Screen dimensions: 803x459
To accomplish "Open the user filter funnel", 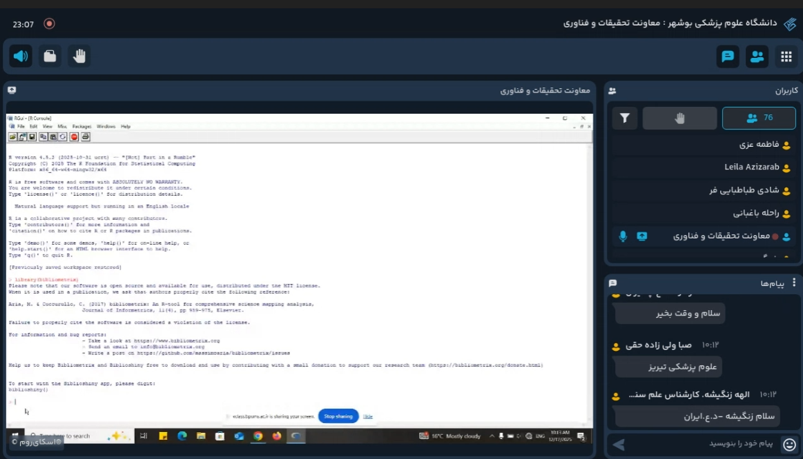I will [624, 118].
